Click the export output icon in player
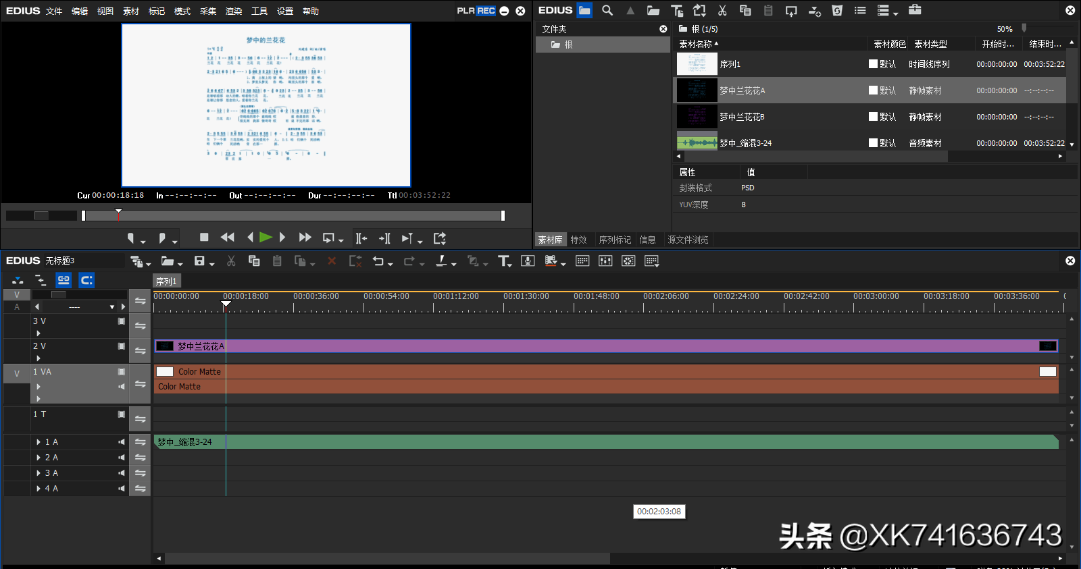This screenshot has height=569, width=1081. point(440,238)
